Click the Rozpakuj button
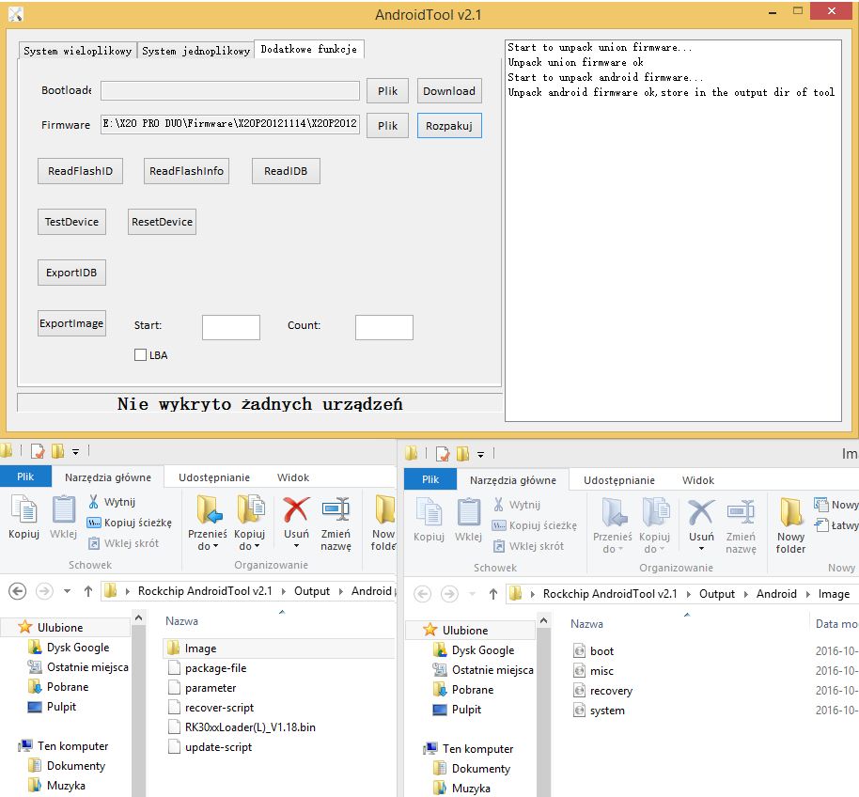Viewport: 859px width, 797px height. click(x=449, y=125)
